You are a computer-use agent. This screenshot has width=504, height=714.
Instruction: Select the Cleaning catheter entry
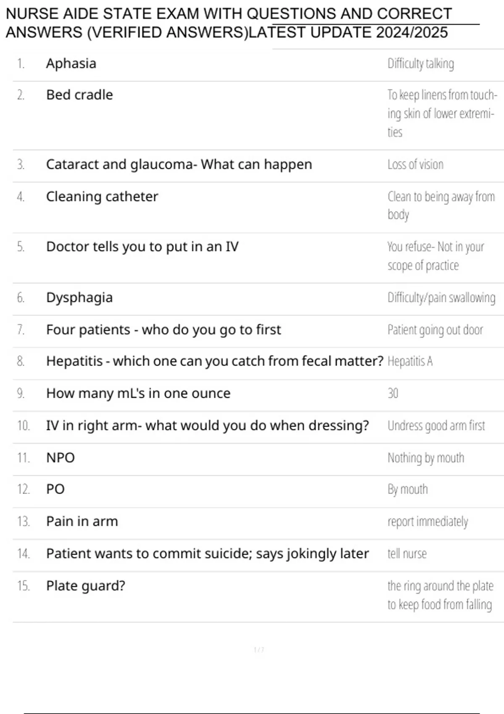102,197
